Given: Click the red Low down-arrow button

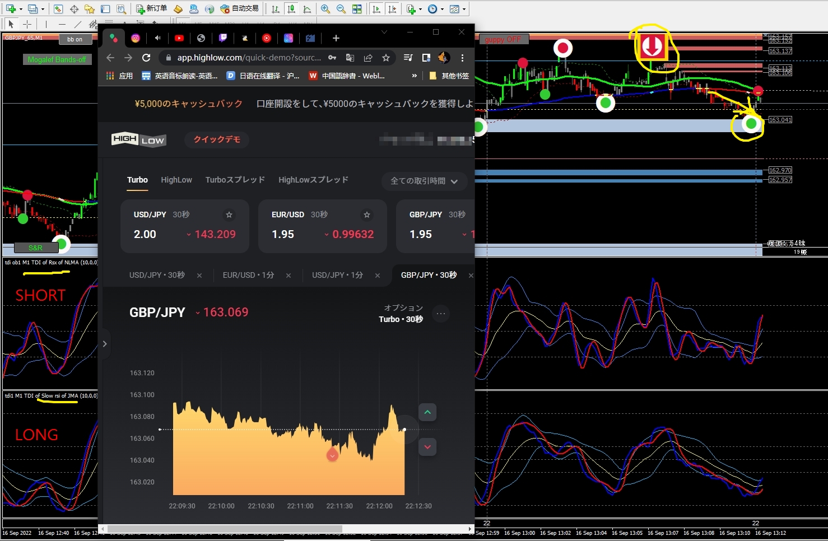Looking at the screenshot, I should click(x=427, y=447).
